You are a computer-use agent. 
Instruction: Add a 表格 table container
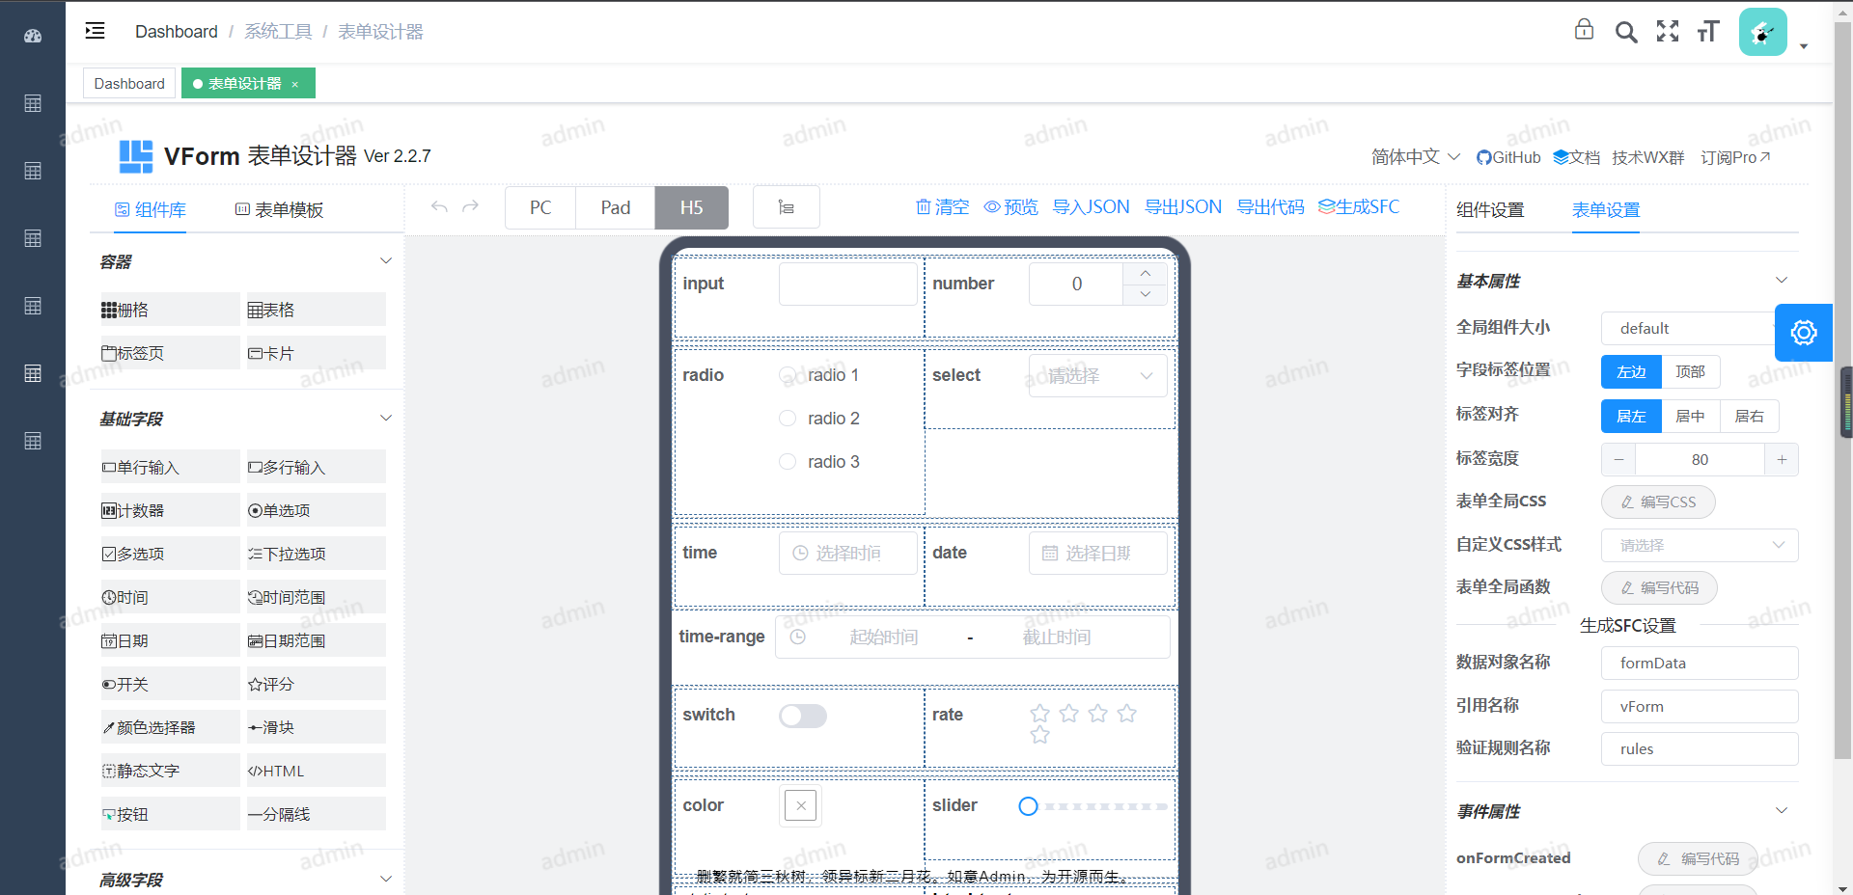(x=317, y=310)
